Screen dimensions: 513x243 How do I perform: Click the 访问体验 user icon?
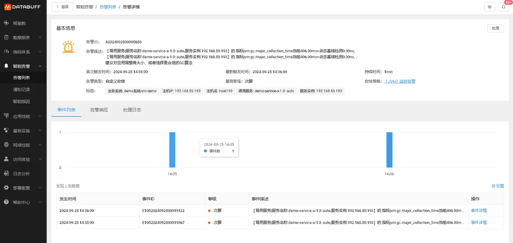(x=6, y=159)
